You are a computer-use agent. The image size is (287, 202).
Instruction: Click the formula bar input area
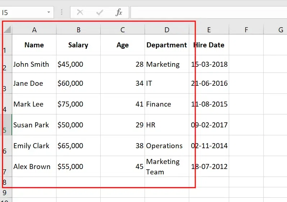209,13
